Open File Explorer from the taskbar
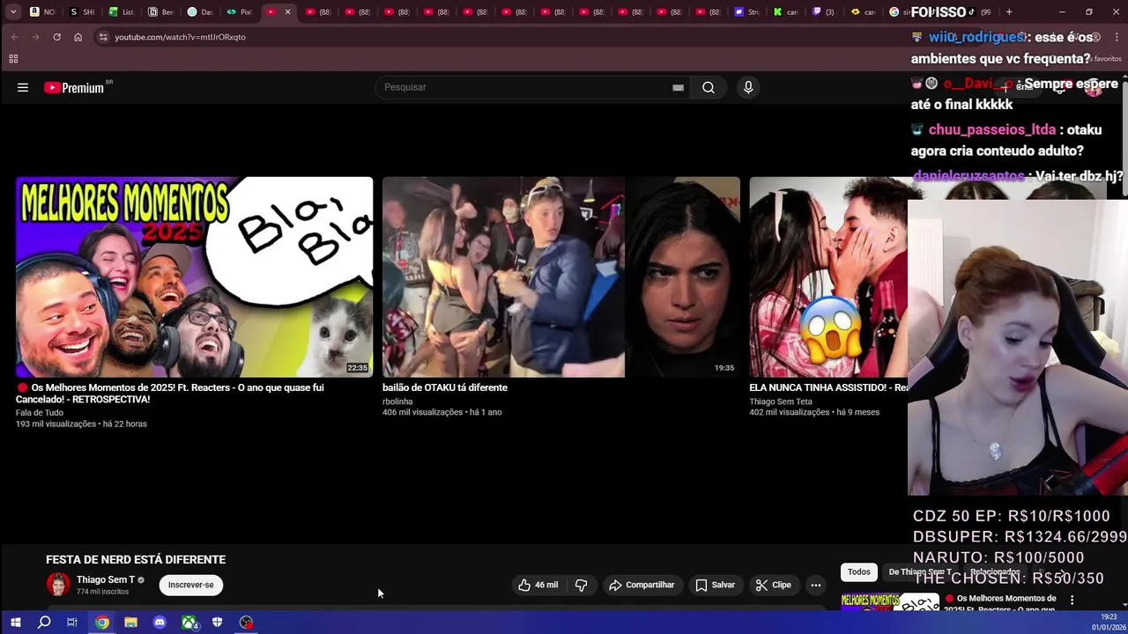The height and width of the screenshot is (634, 1128). (130, 623)
